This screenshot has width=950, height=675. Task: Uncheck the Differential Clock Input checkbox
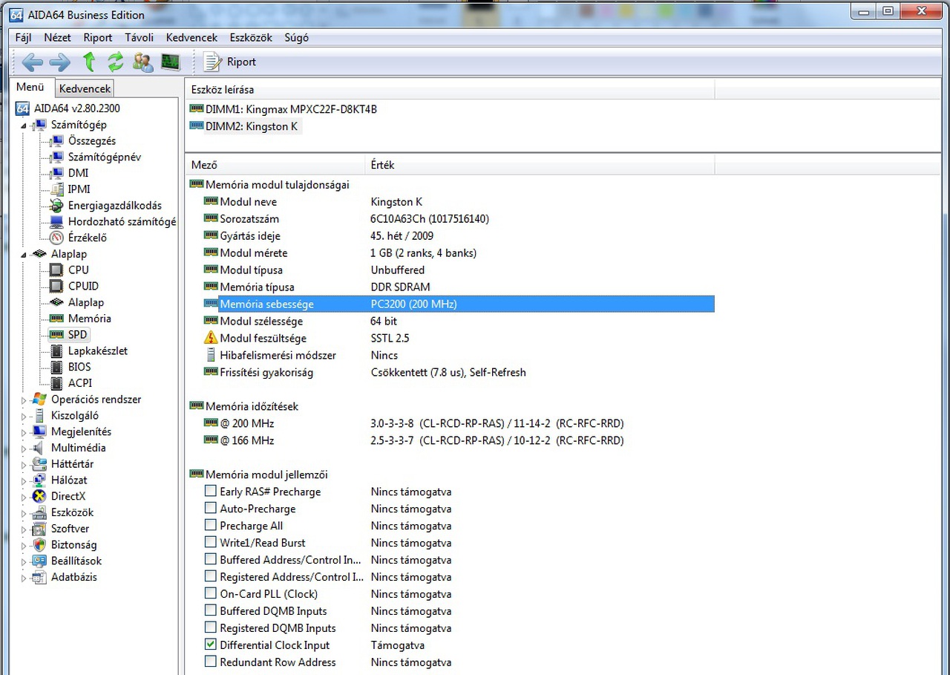click(211, 645)
